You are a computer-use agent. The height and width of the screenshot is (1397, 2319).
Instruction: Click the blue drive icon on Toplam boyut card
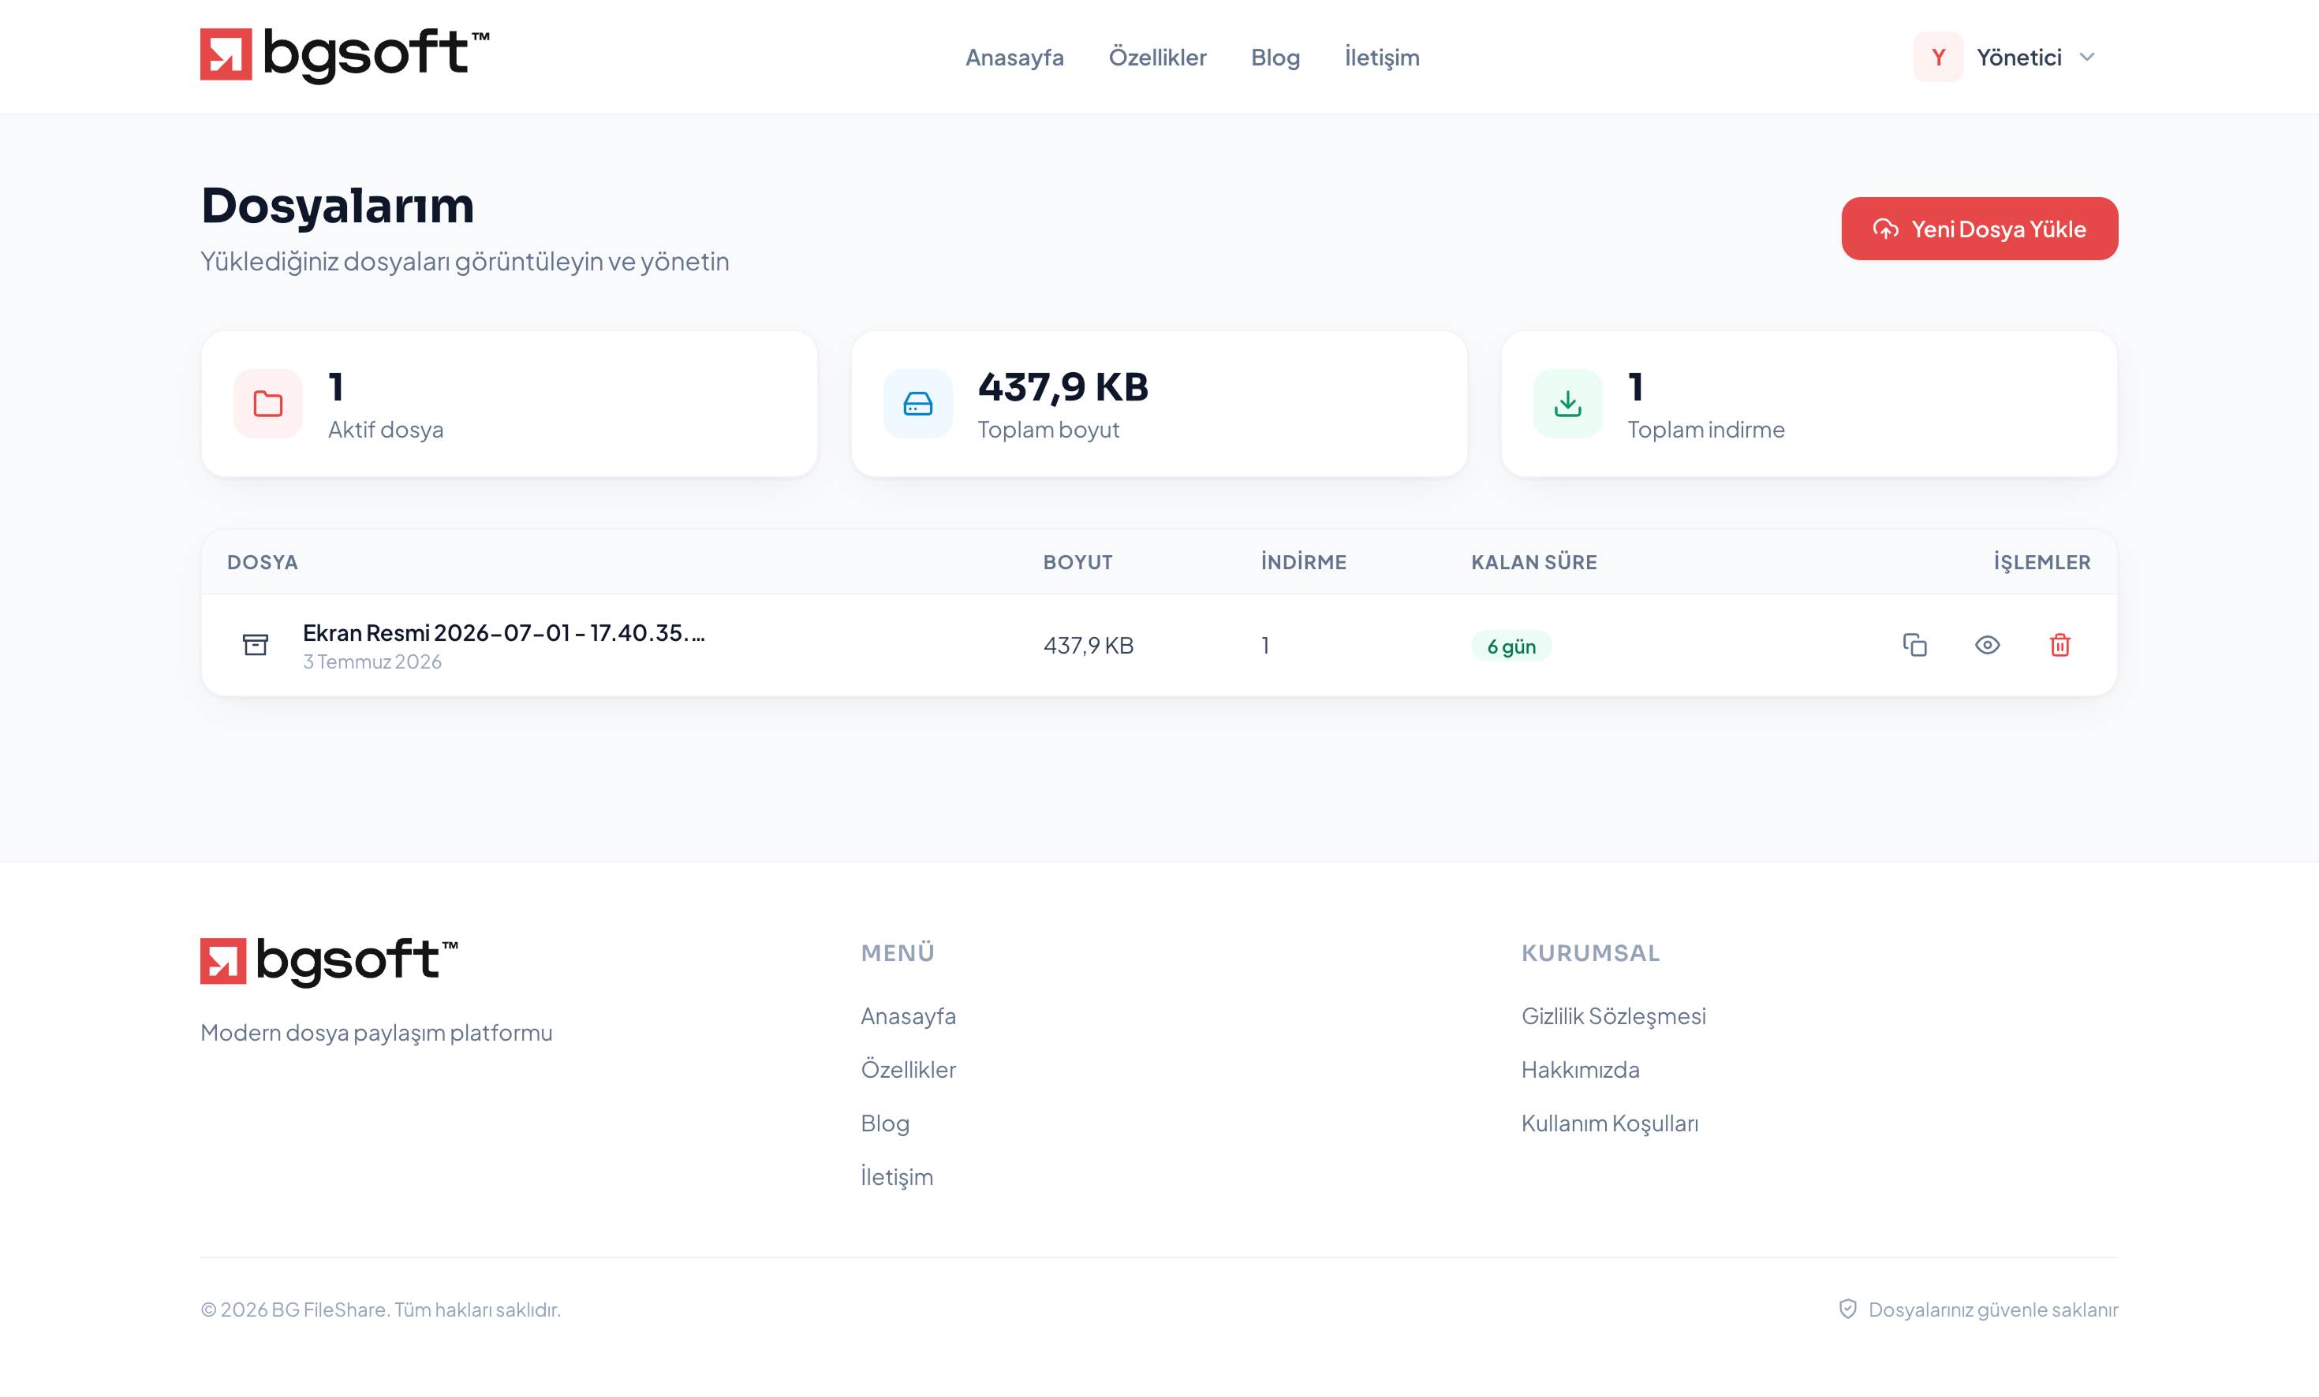click(x=917, y=404)
